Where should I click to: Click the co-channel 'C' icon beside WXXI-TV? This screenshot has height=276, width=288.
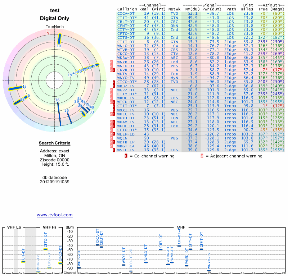click(x=114, y=110)
